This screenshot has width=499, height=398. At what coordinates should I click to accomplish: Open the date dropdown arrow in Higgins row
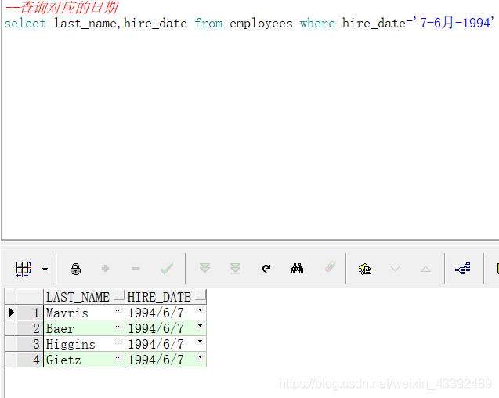201,341
